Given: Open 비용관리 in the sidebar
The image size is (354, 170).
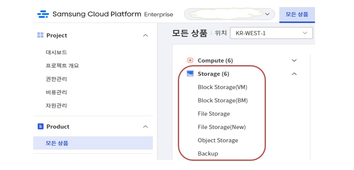Looking at the screenshot, I should 56,92.
